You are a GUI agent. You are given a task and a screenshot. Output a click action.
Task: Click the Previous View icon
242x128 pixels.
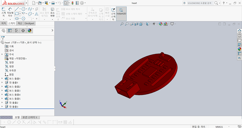click(x=132, y=24)
